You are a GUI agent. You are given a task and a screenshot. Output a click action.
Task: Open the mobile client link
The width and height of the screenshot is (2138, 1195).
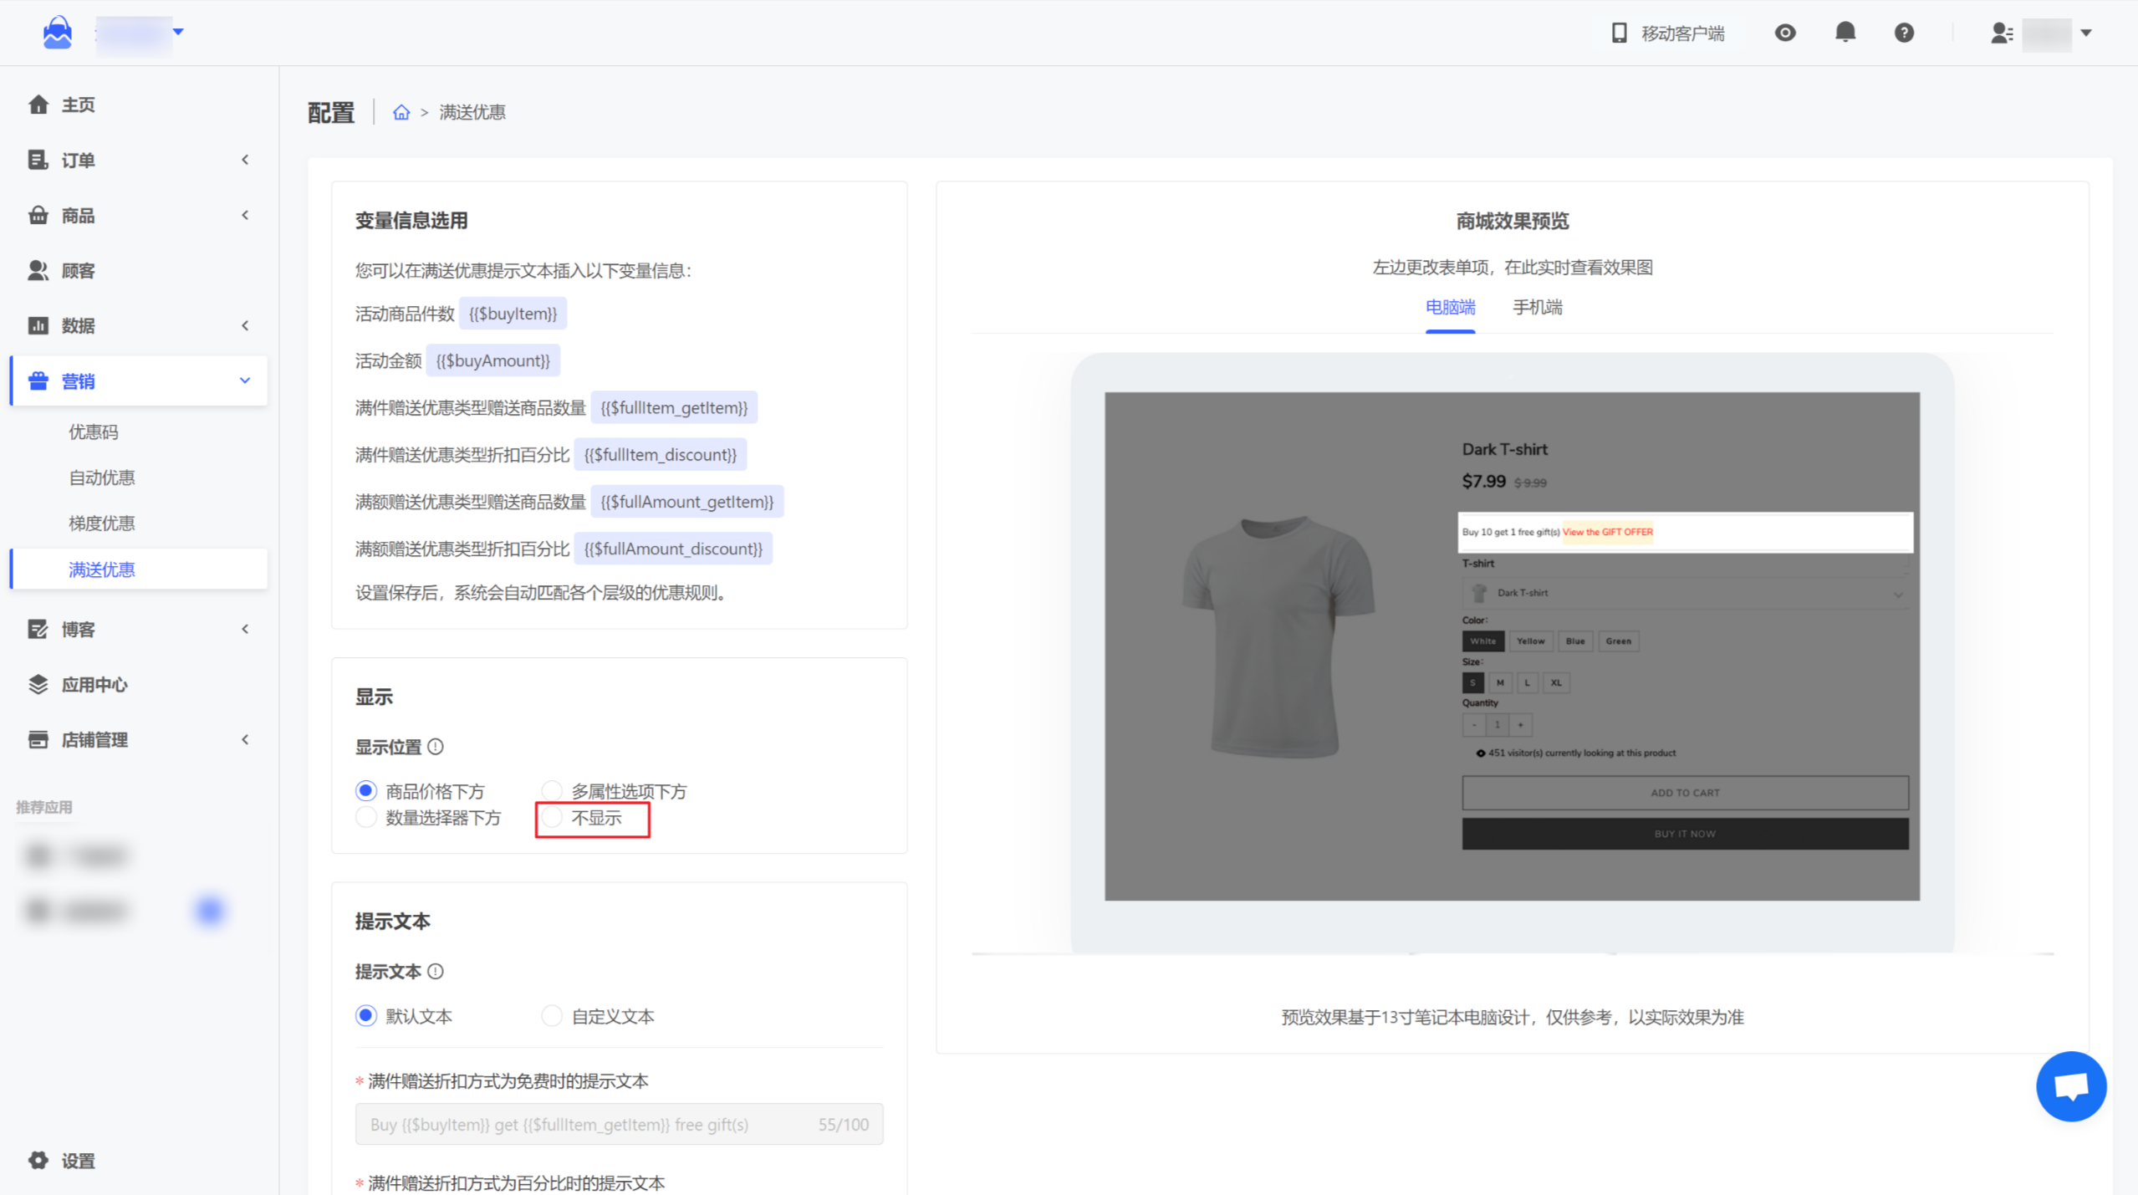1667,33
